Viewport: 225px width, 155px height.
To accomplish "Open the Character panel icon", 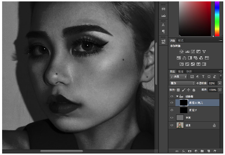I will [163, 25].
